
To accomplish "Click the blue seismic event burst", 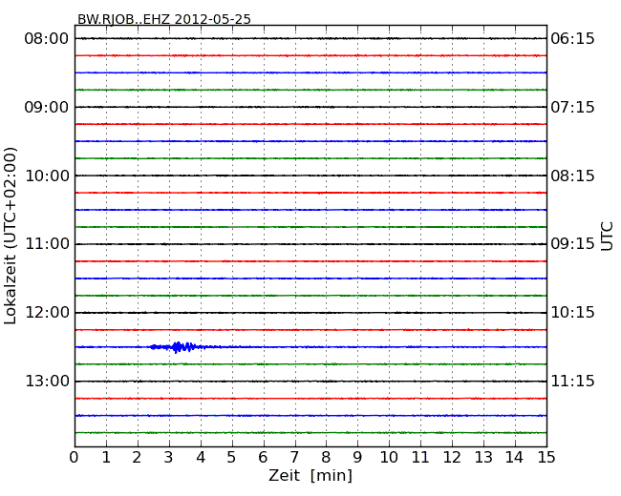I will (179, 347).
